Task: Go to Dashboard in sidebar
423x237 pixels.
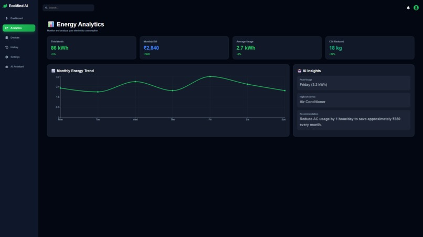Action: [x=19, y=18]
